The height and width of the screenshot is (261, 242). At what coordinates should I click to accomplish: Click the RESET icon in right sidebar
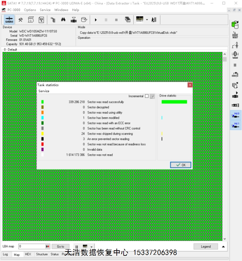click(235, 36)
